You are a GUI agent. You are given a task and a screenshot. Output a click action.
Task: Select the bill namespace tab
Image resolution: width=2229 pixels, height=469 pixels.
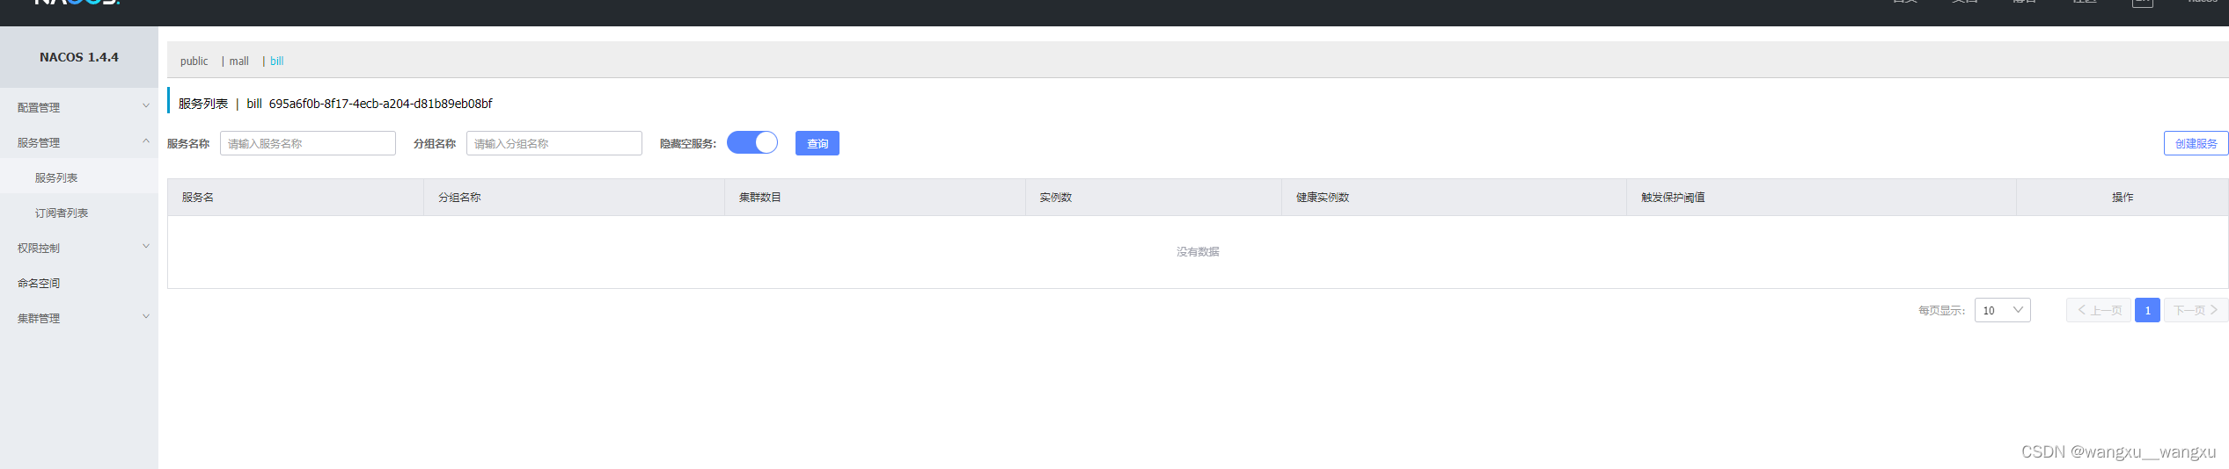click(x=276, y=61)
